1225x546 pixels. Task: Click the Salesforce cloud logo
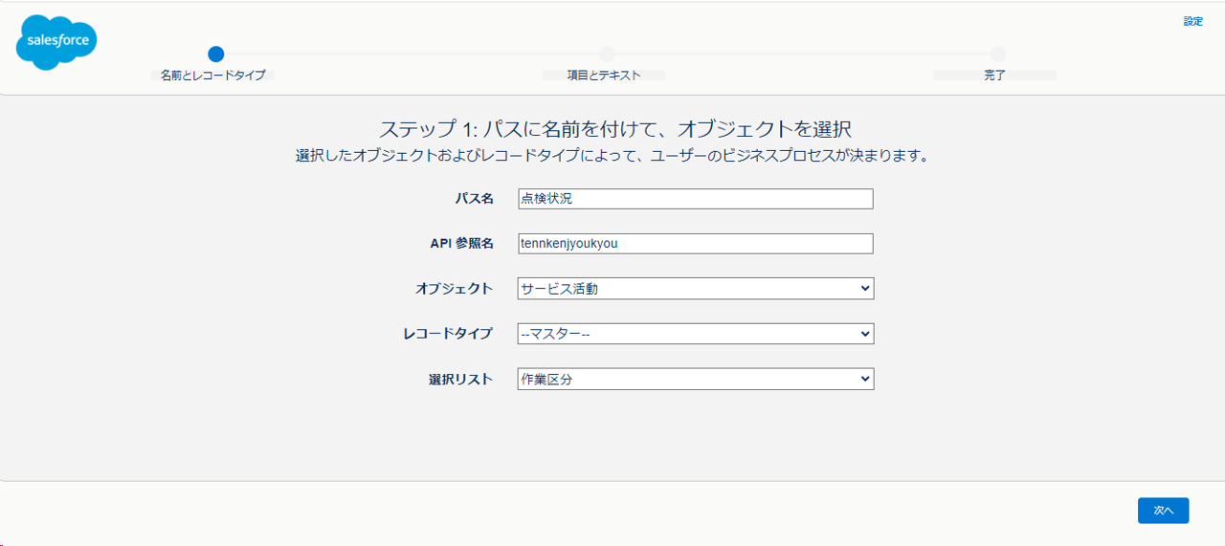click(56, 43)
